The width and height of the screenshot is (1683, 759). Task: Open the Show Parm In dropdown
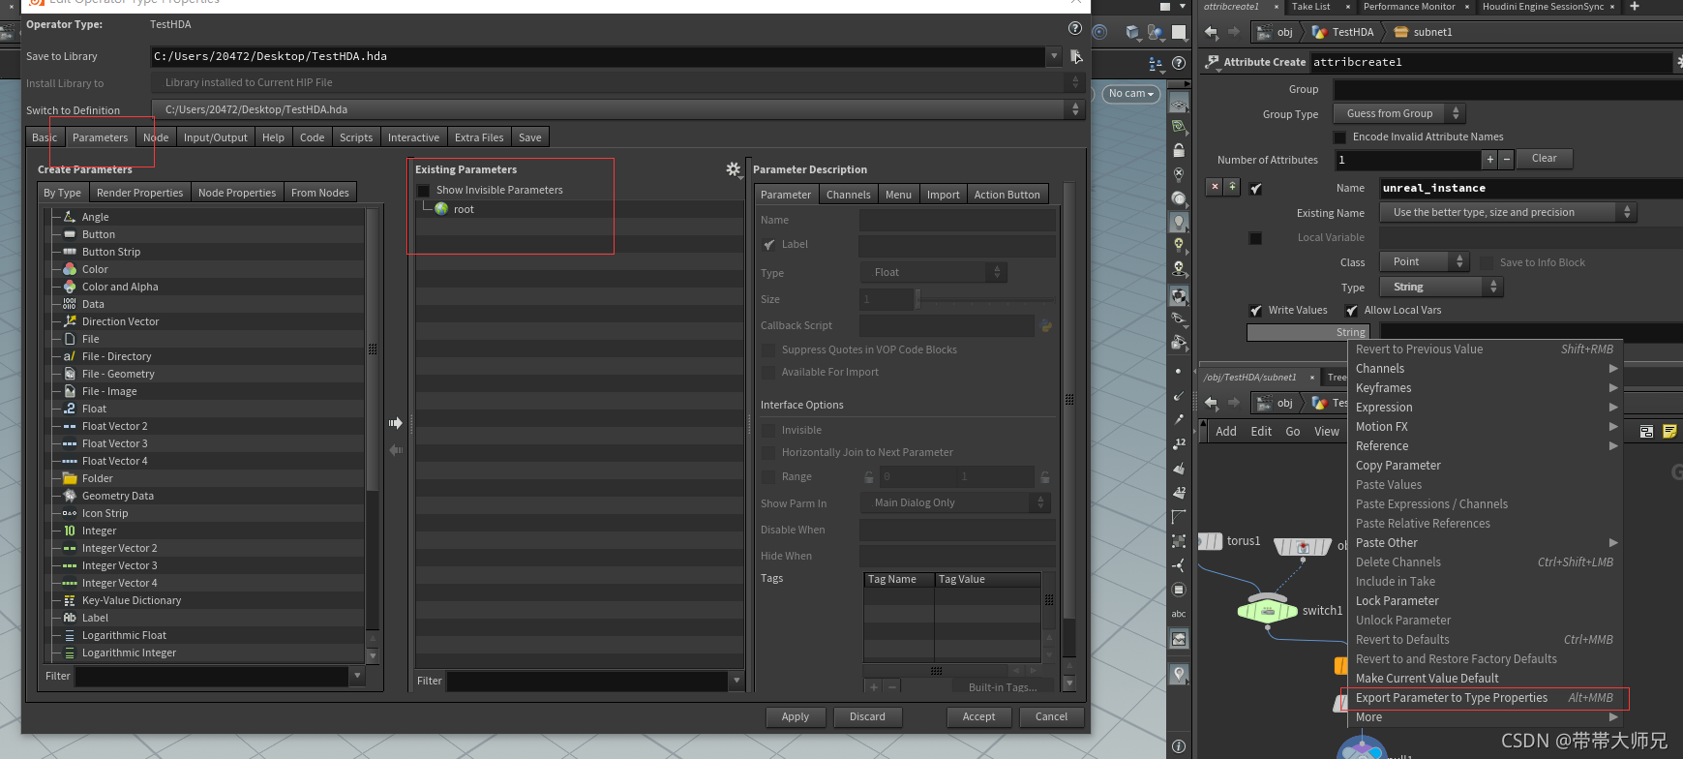(x=955, y=503)
